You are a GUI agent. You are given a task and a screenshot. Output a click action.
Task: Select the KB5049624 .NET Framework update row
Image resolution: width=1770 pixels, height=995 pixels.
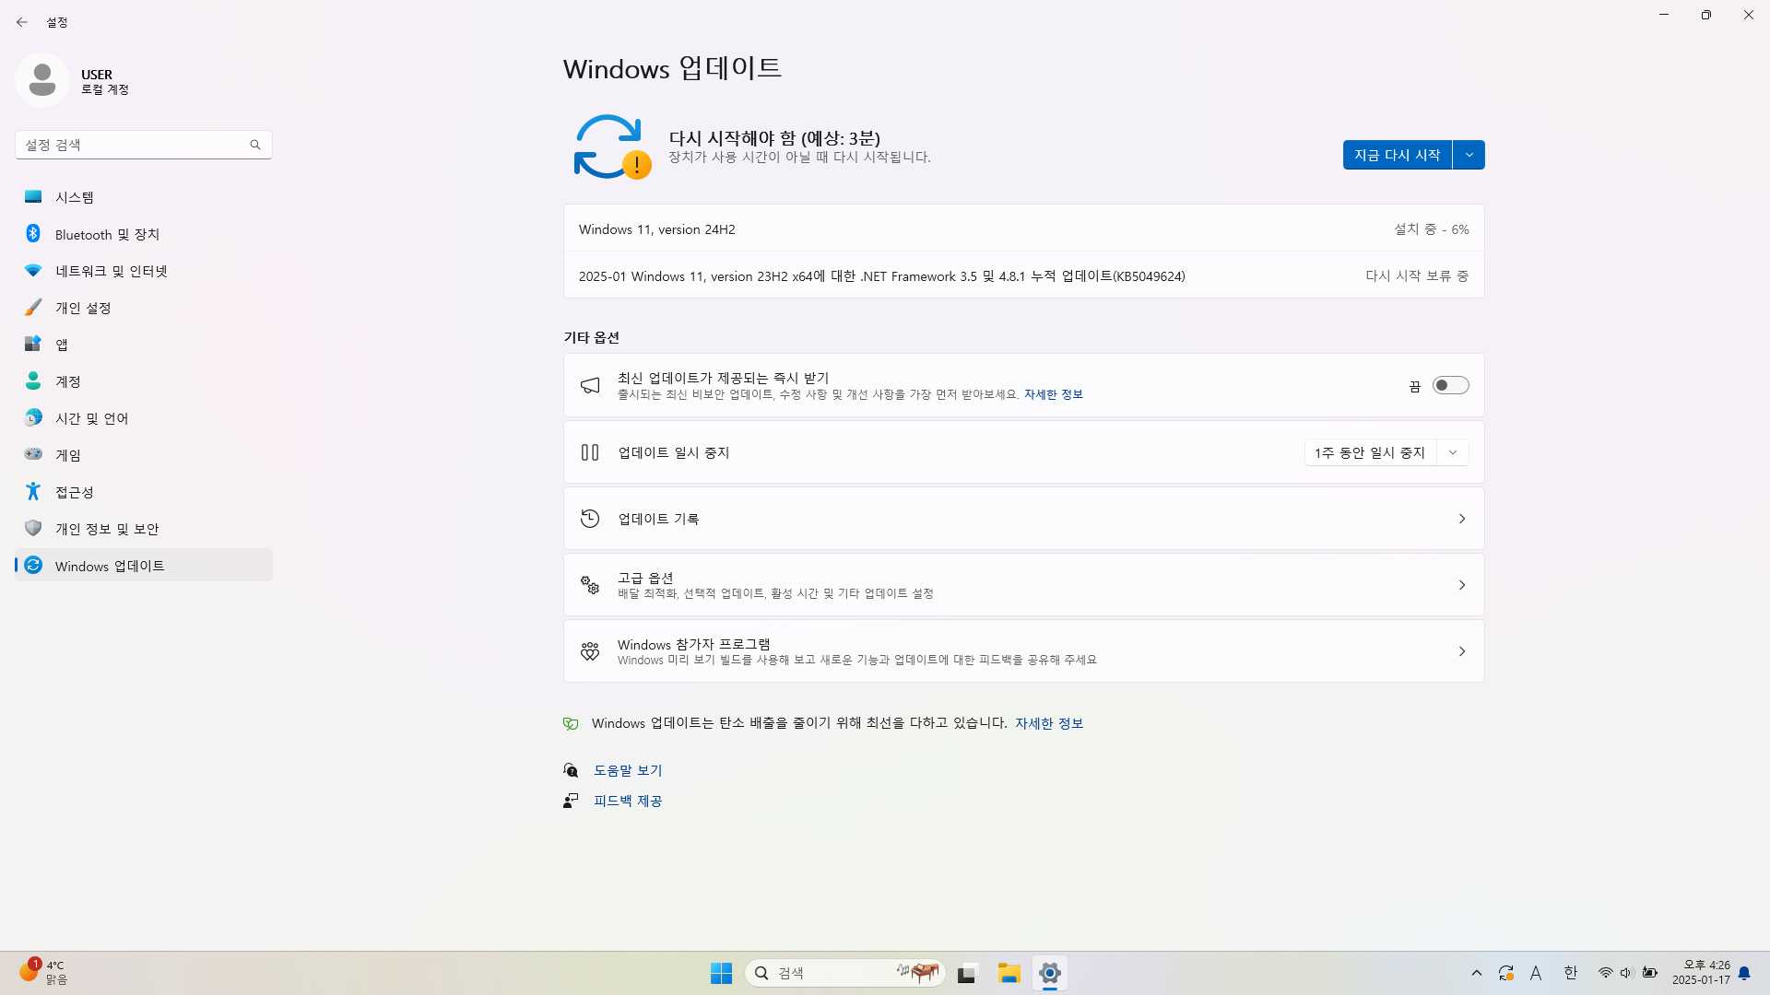click(1024, 275)
